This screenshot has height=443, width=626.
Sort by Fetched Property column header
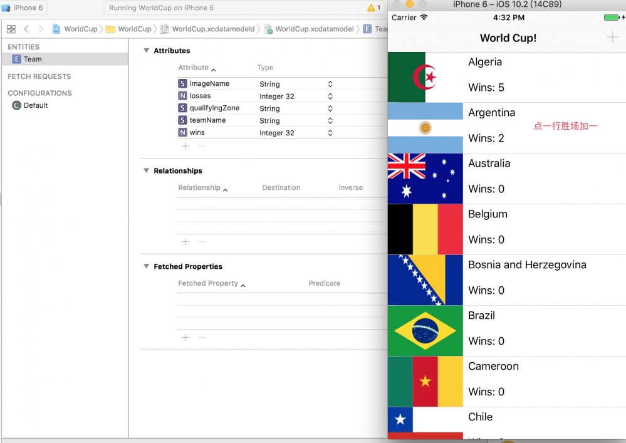[x=212, y=283]
